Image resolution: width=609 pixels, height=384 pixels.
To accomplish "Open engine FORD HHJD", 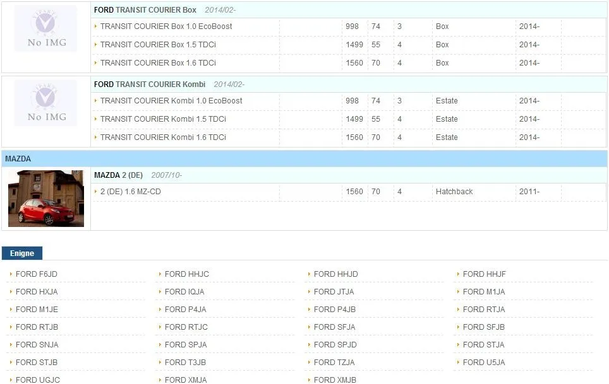I will pos(336,274).
